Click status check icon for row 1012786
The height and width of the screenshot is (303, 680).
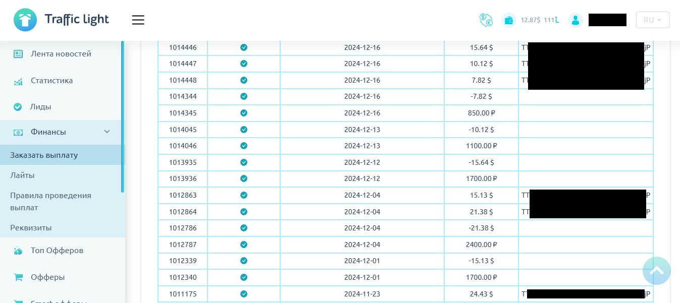(244, 228)
